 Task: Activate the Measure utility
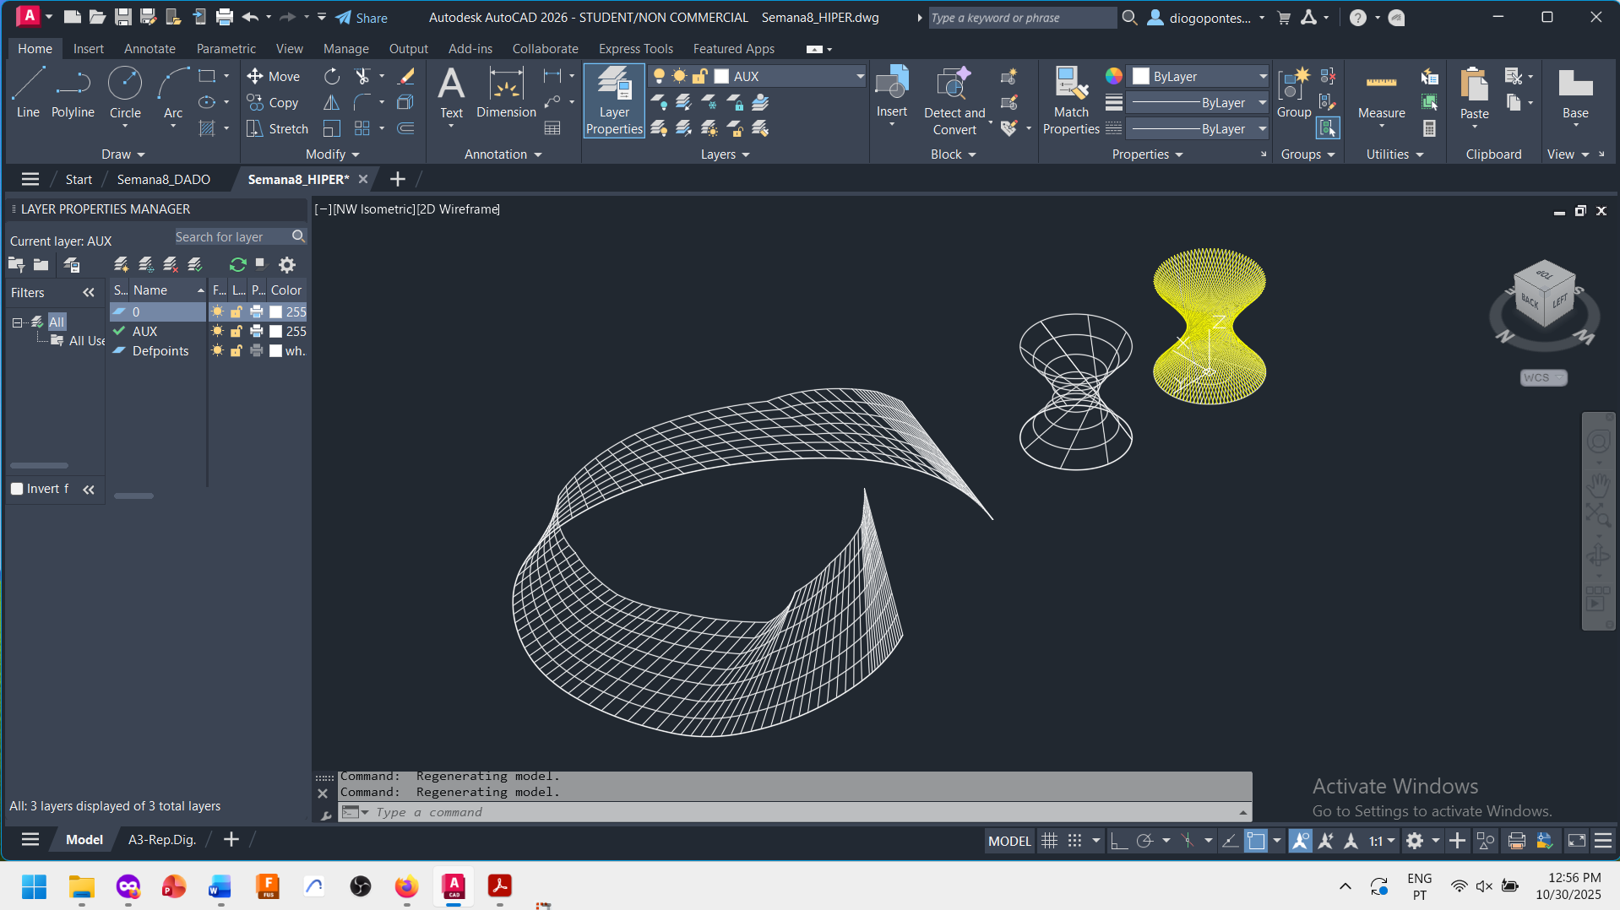tap(1381, 95)
